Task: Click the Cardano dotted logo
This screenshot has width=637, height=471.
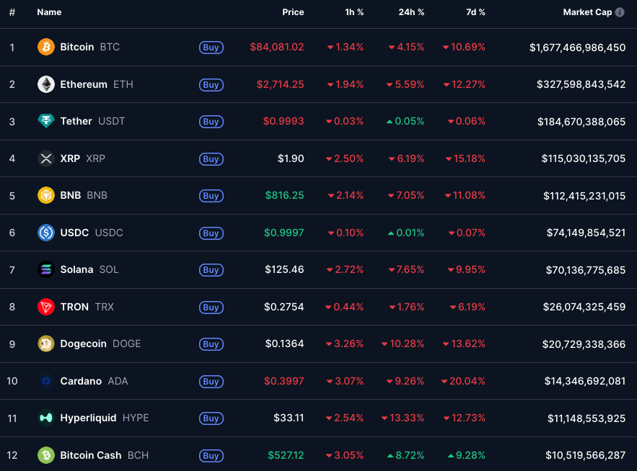Action: (x=46, y=381)
